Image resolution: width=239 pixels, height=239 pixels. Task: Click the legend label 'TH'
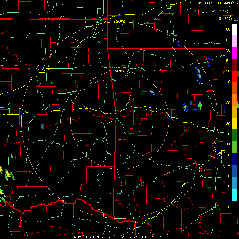[x=228, y=207]
